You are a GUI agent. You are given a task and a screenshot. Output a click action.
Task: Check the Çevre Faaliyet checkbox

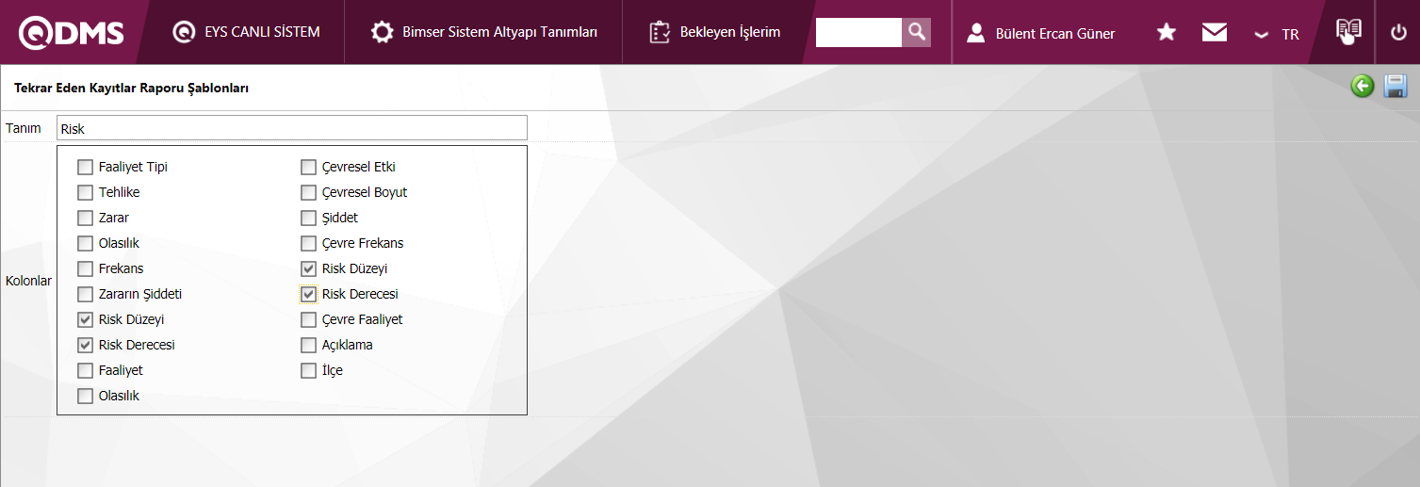pyautogui.click(x=308, y=320)
